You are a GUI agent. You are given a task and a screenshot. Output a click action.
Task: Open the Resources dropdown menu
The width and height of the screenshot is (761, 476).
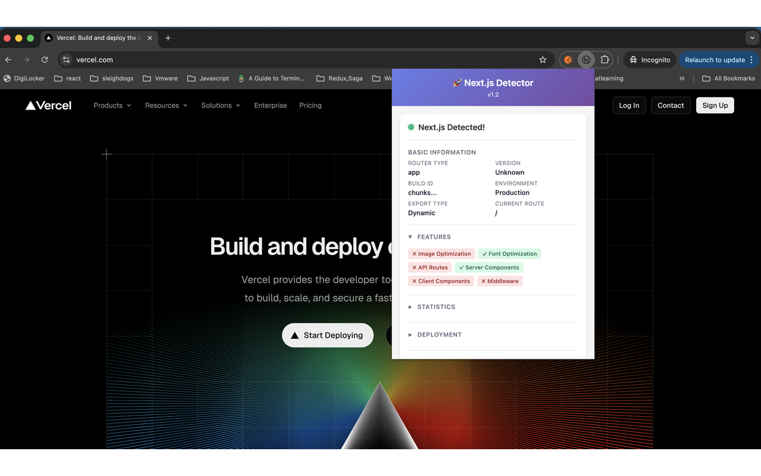(x=166, y=105)
